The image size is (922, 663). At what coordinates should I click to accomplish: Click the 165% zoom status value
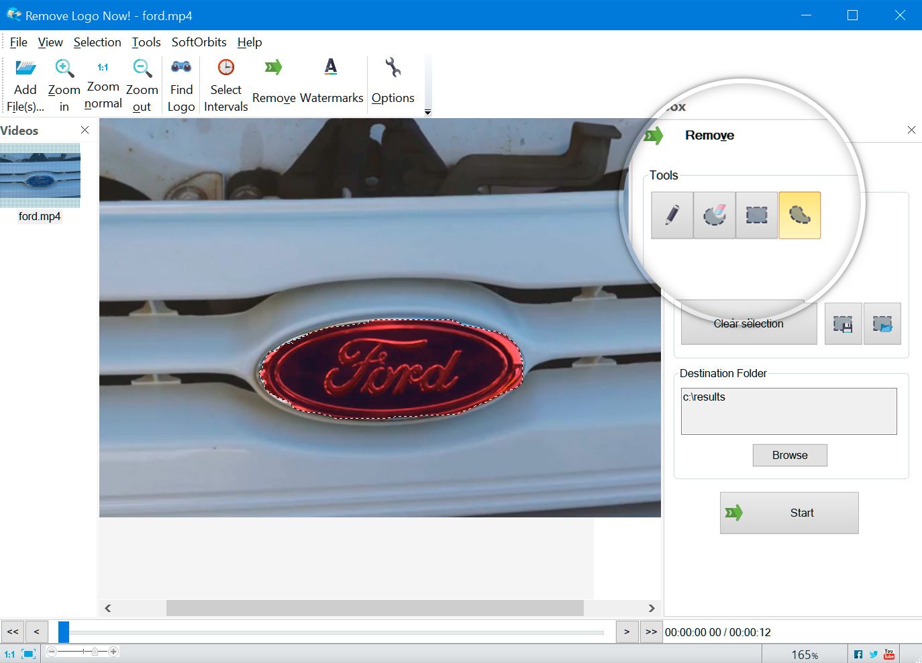805,655
